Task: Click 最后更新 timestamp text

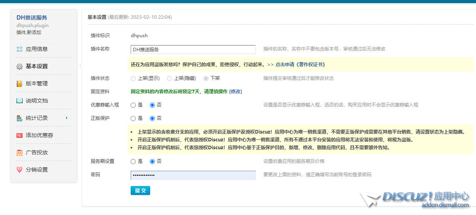Action: (x=140, y=17)
